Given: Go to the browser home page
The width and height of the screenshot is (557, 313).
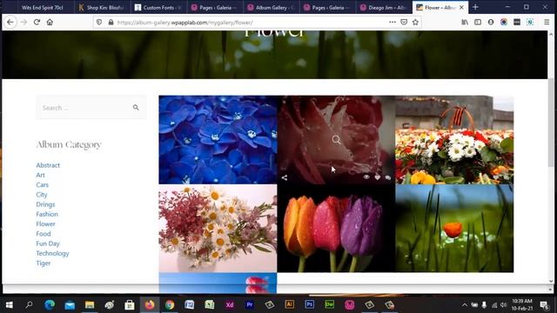Looking at the screenshot, I should point(50,22).
